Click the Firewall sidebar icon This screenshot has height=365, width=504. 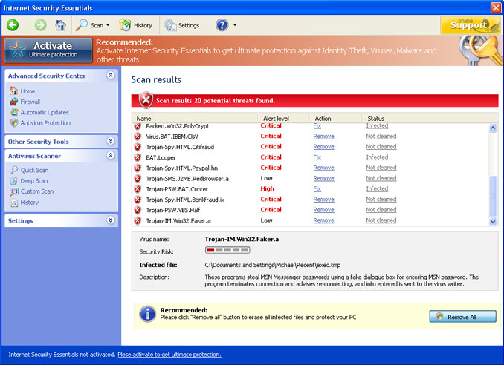pos(14,102)
